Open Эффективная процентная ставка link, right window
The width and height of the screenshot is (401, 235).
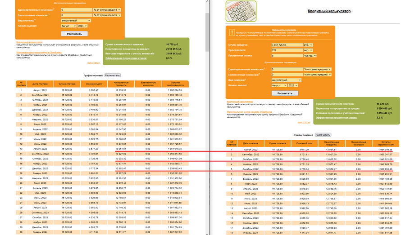337,118
